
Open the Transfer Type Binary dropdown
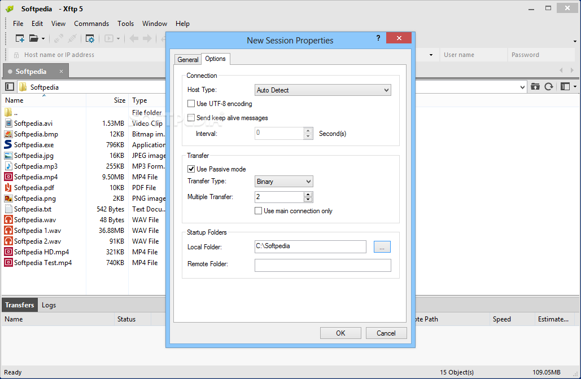pos(284,182)
